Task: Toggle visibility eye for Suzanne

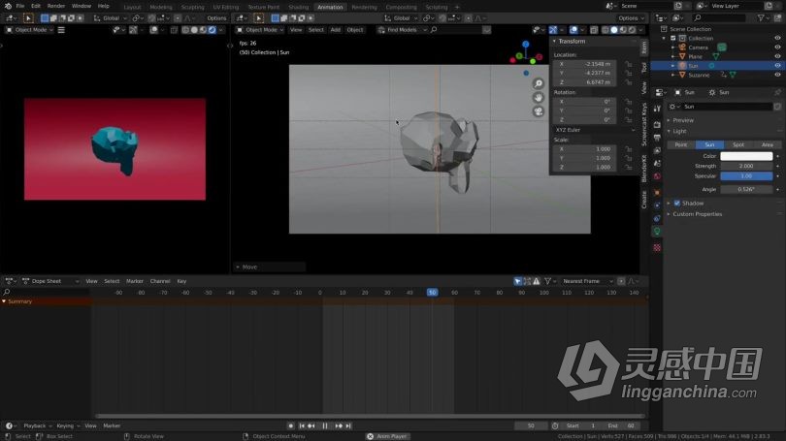Action: tap(777, 75)
